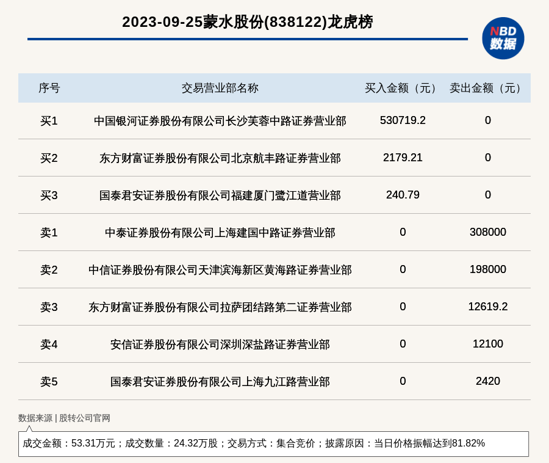Click 国泰君安证券福建厦门鹭江道营业部 name
The height and width of the screenshot is (463, 549).
tap(220, 195)
